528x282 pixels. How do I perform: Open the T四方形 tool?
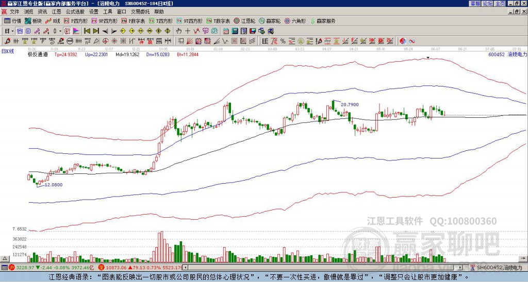161,21
